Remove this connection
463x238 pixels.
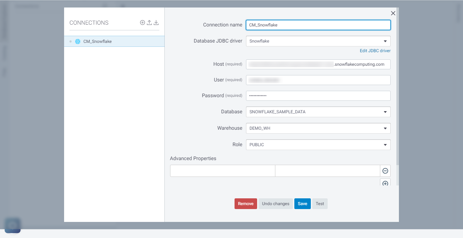[246, 203]
